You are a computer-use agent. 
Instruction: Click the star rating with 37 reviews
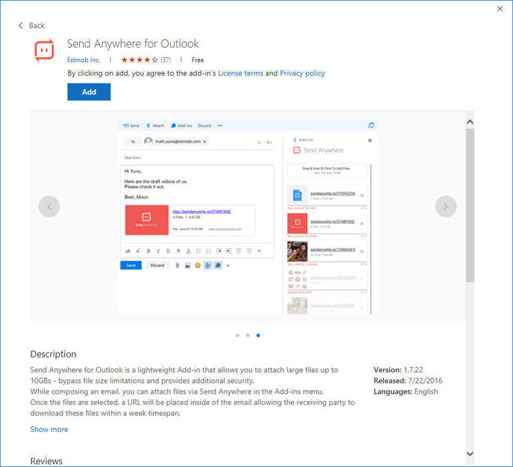[146, 60]
